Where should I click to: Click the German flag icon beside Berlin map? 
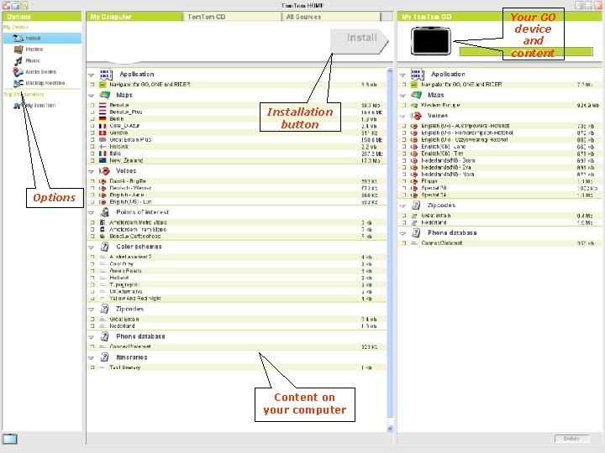pos(103,118)
